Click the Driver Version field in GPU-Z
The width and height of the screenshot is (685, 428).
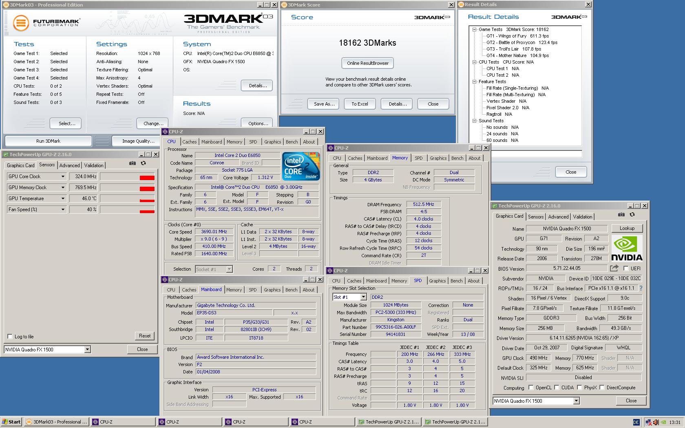coord(584,338)
